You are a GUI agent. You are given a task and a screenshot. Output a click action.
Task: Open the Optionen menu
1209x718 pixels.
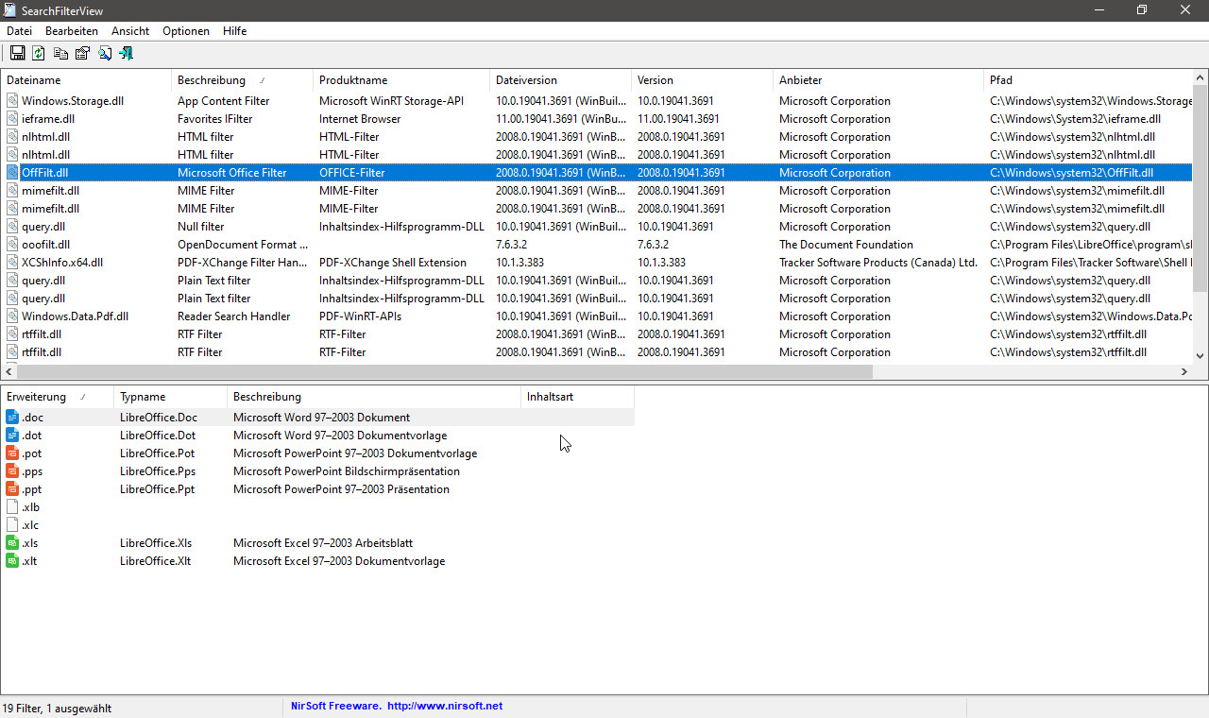click(186, 31)
